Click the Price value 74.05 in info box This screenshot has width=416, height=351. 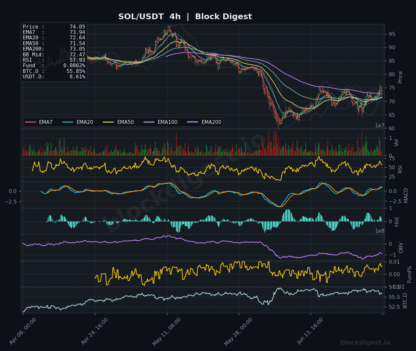pyautogui.click(x=77, y=27)
